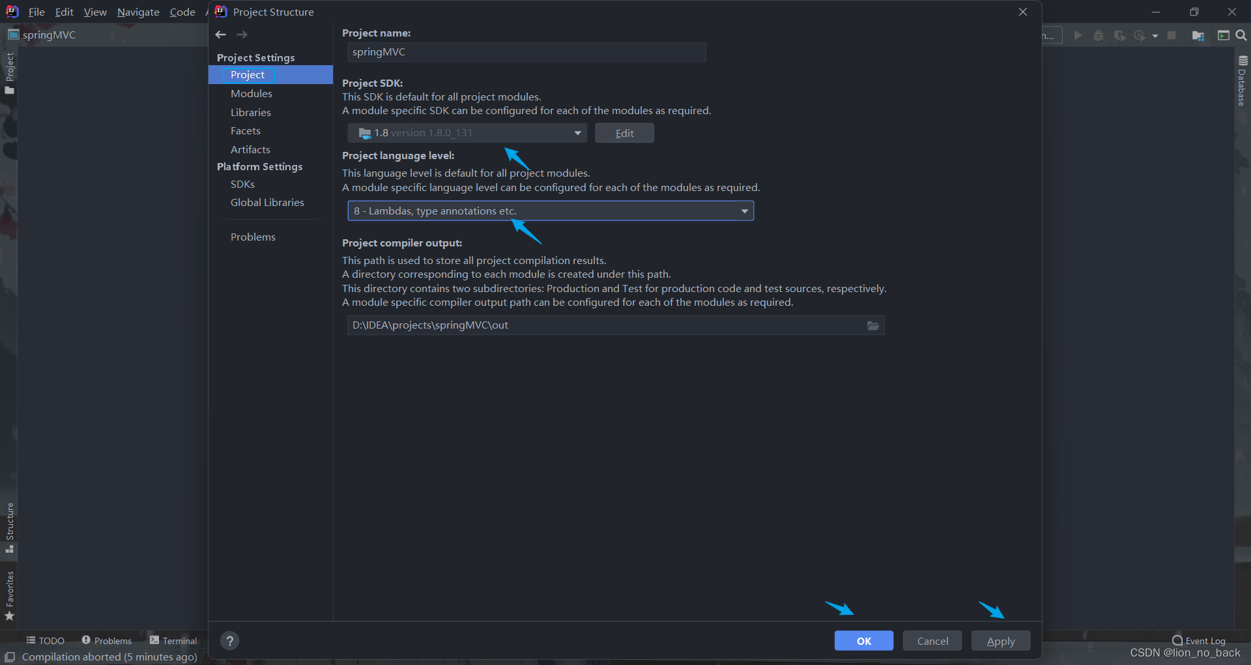Viewport: 1251px width, 665px height.
Task: Click the IntelliJ IDEA logo in title bar
Action: pos(12,12)
